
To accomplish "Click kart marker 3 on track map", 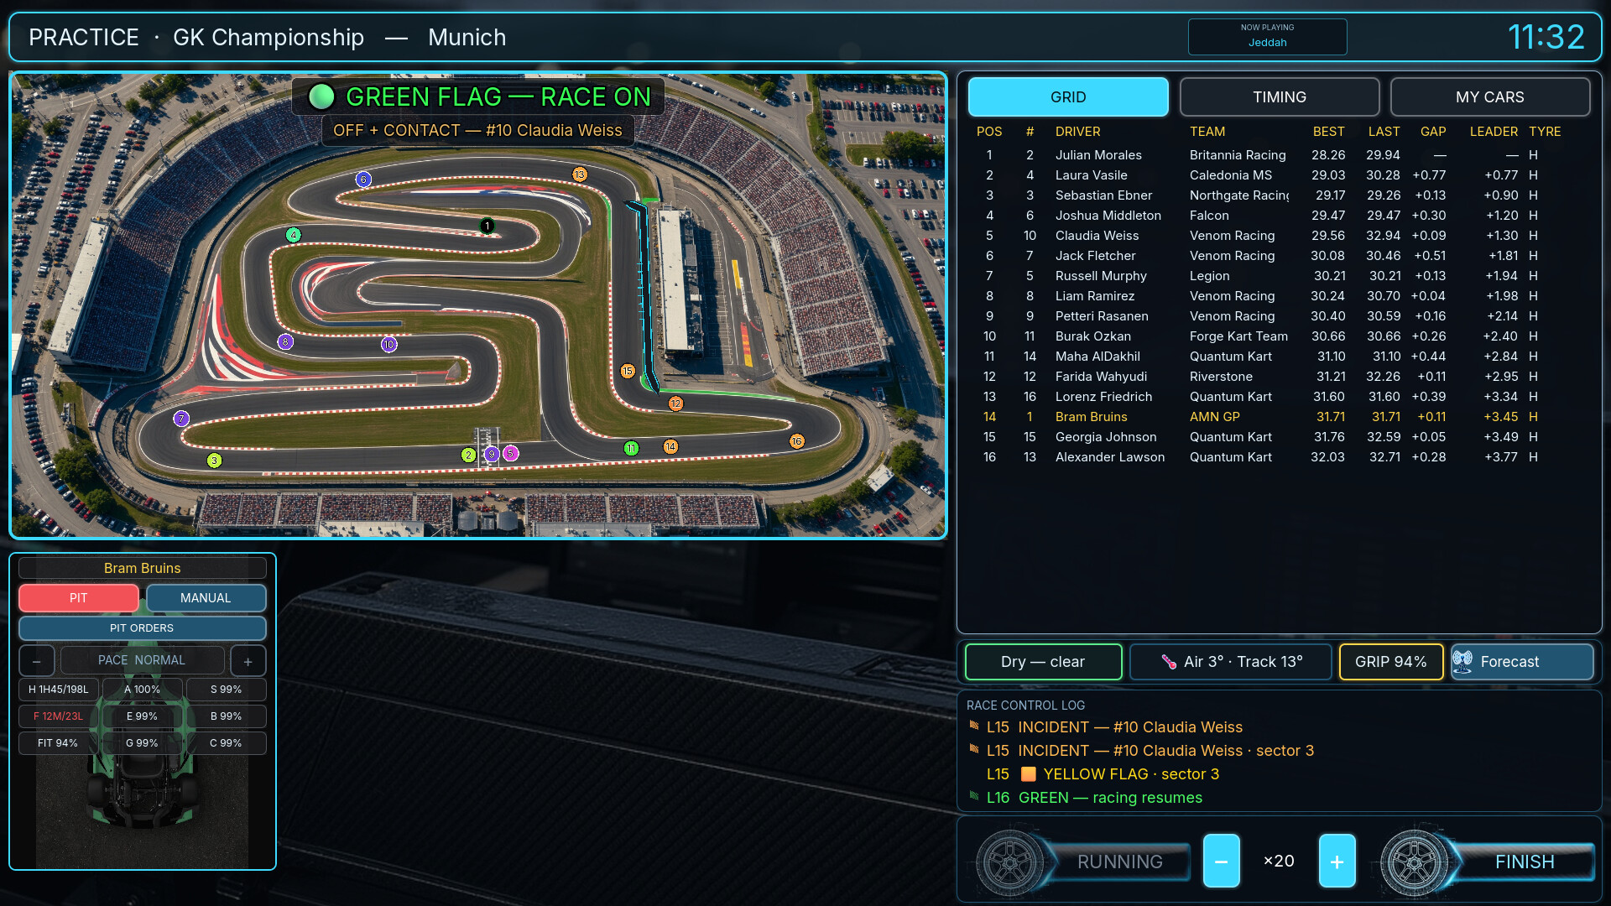I will (214, 461).
